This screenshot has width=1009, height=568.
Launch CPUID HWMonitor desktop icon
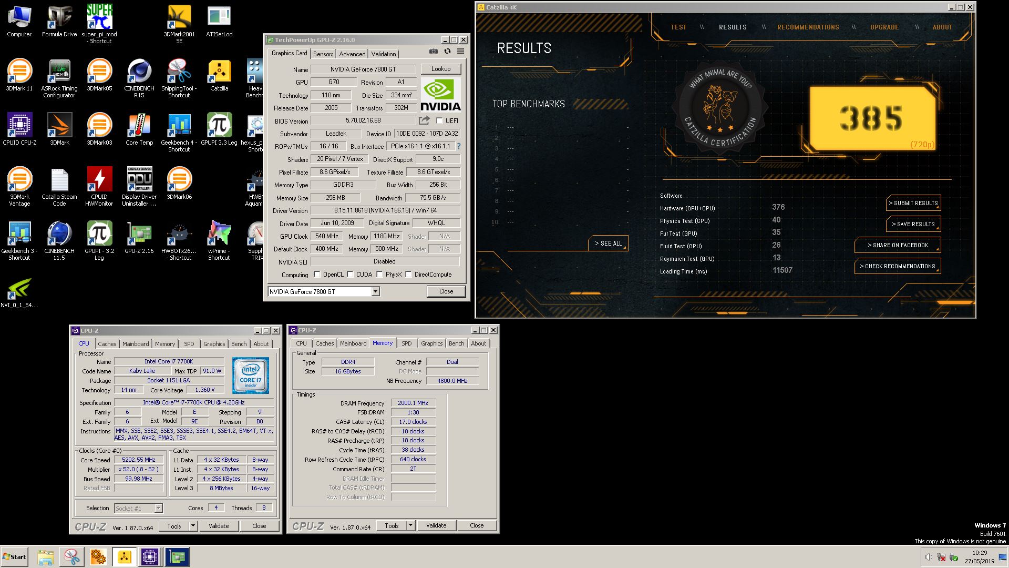pyautogui.click(x=99, y=186)
